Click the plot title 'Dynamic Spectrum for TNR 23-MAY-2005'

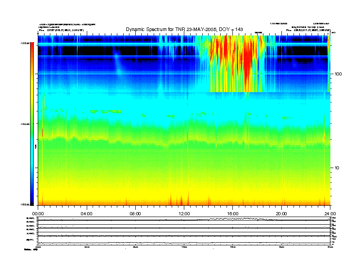(184, 29)
